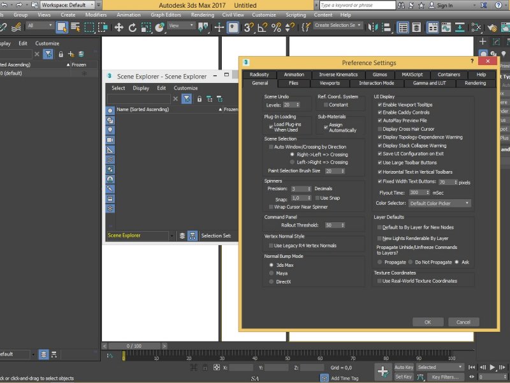Uncheck Enable Caddy Controls

pyautogui.click(x=379, y=112)
